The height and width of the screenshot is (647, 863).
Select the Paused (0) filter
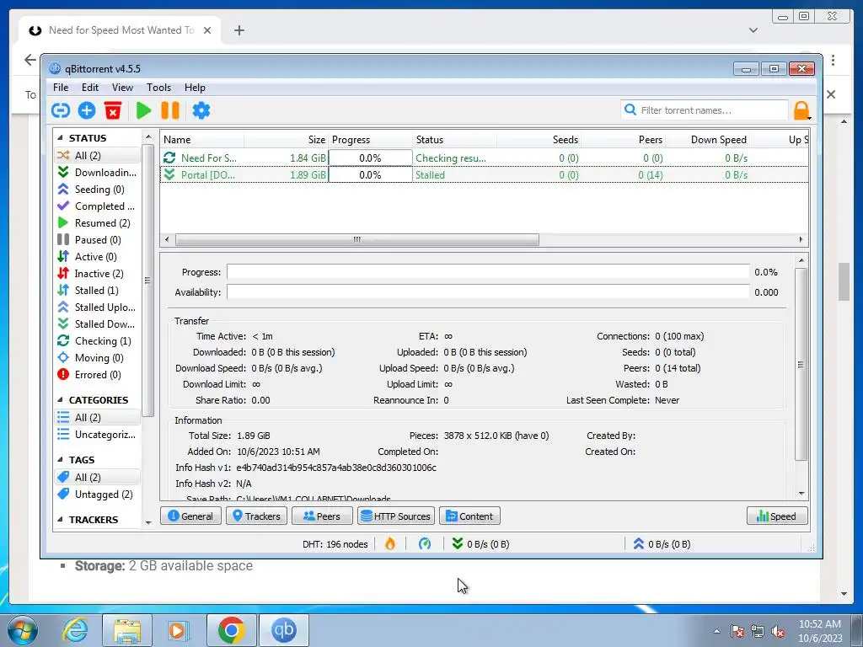point(98,240)
